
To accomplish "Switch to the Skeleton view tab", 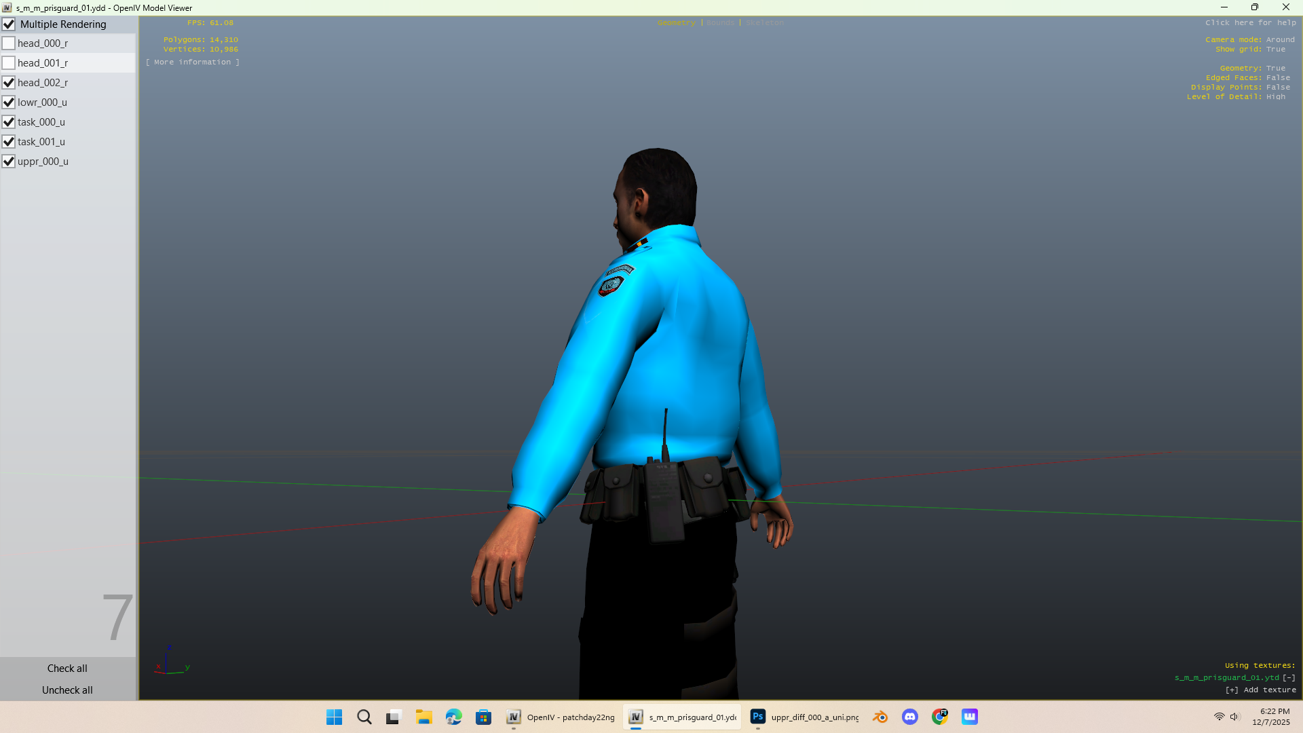I will pos(765,23).
